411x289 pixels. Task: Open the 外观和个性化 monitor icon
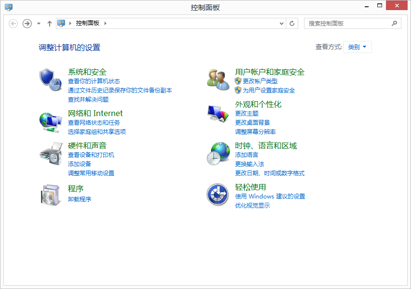click(x=218, y=114)
